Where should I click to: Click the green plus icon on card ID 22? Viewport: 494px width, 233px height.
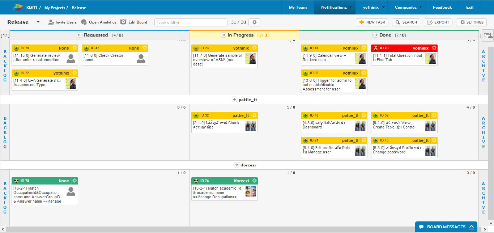pyautogui.click(x=16, y=73)
